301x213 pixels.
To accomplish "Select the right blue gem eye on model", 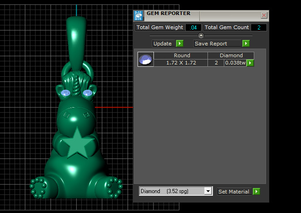I will (88, 93).
